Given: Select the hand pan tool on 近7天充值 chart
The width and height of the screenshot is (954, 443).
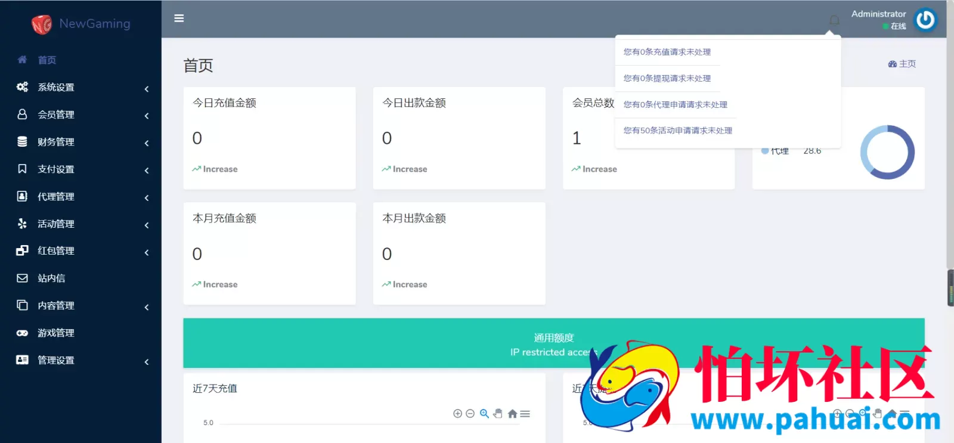Looking at the screenshot, I should (498, 413).
